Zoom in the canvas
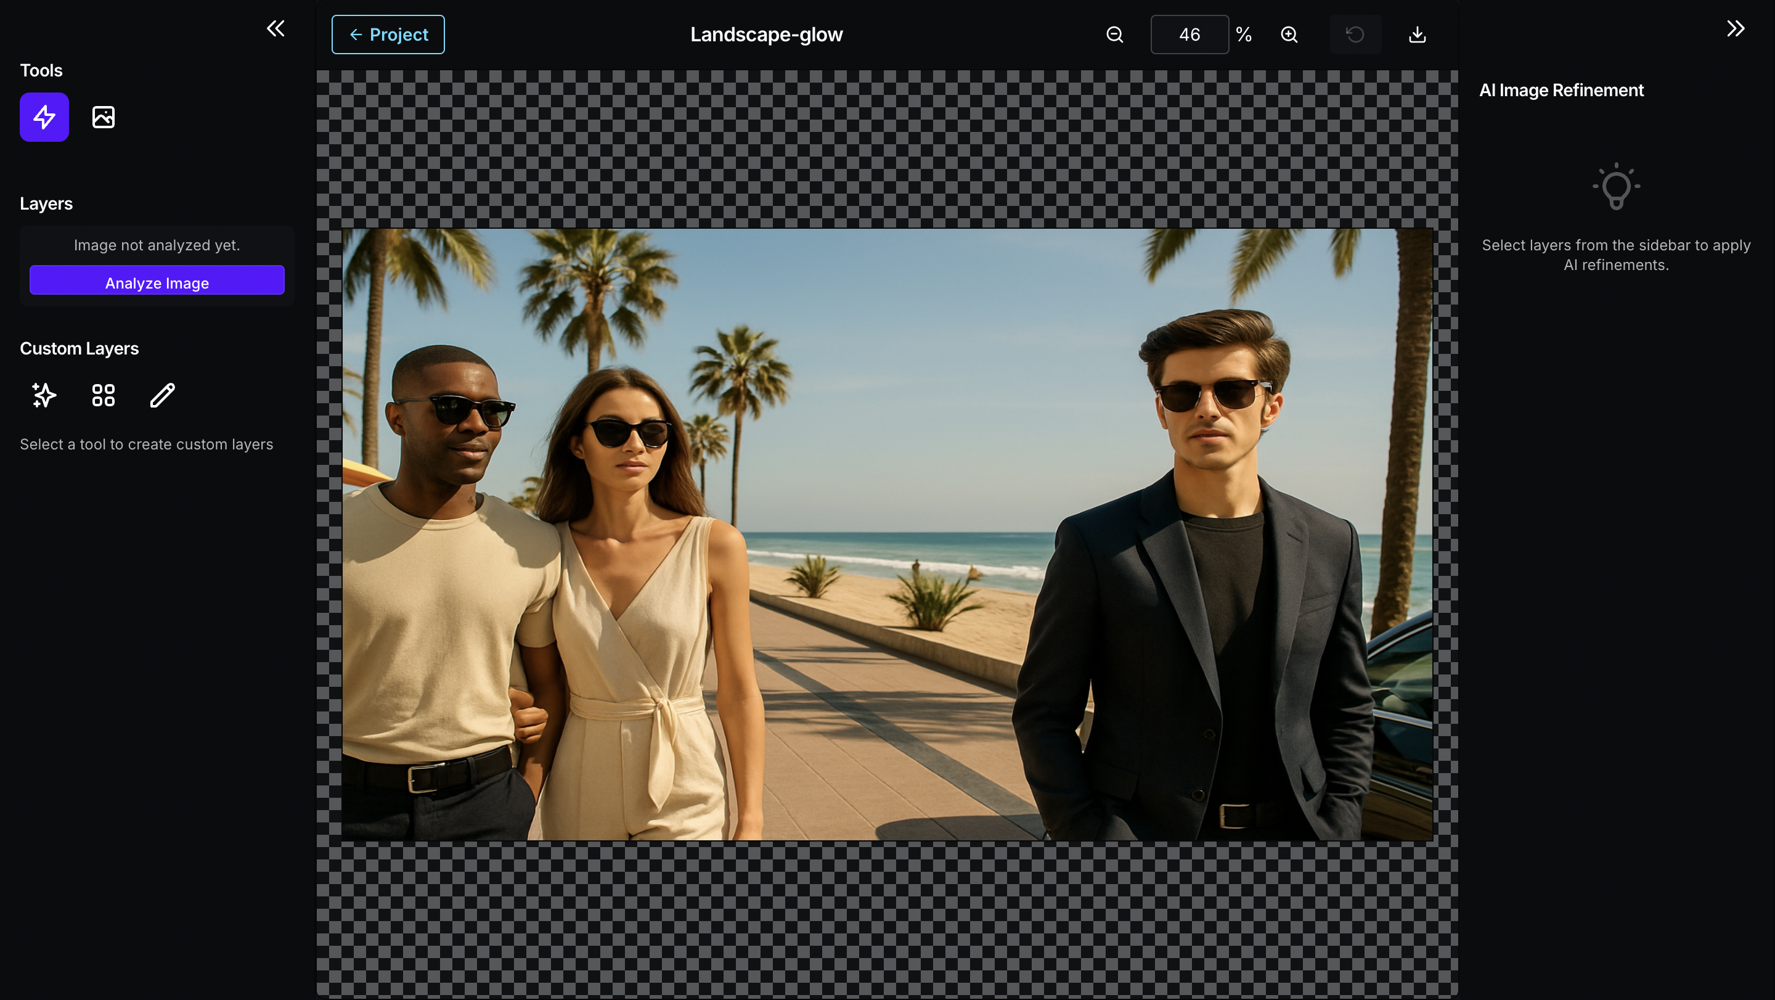 (1289, 35)
